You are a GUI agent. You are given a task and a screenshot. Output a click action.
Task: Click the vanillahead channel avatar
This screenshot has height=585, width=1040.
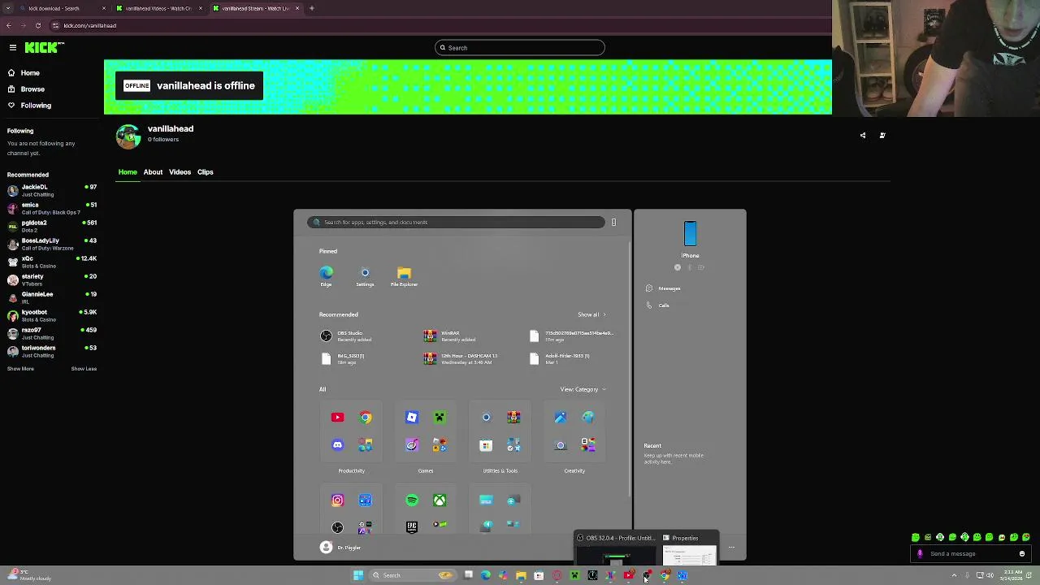pyautogui.click(x=128, y=136)
